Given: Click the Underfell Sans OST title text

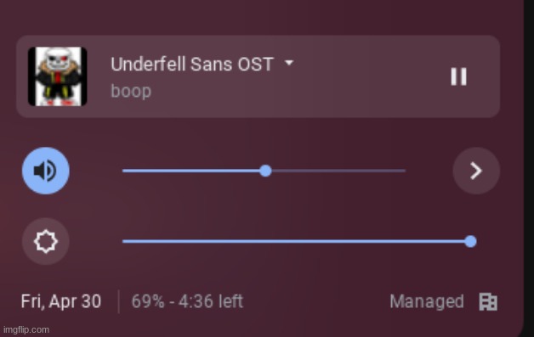Looking at the screenshot, I should coord(192,64).
